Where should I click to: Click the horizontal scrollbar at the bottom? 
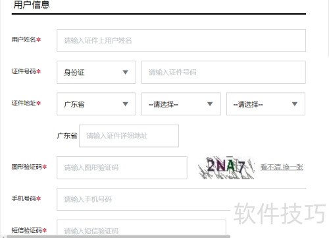coord(118,237)
